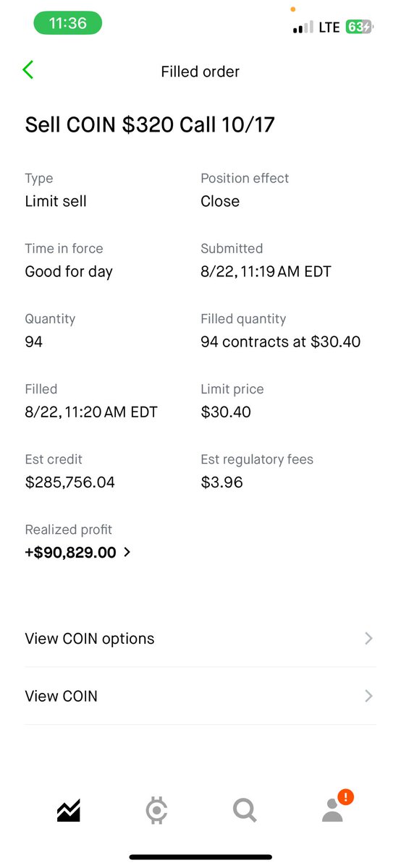Open the investing chart tab
This screenshot has width=401, height=868.
[x=69, y=811]
